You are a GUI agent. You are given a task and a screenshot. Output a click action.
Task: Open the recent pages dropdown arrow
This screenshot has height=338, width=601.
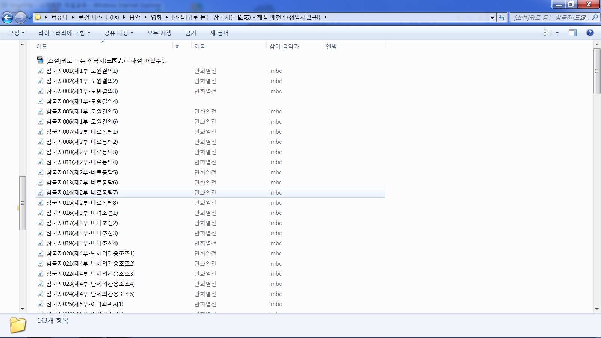point(30,18)
